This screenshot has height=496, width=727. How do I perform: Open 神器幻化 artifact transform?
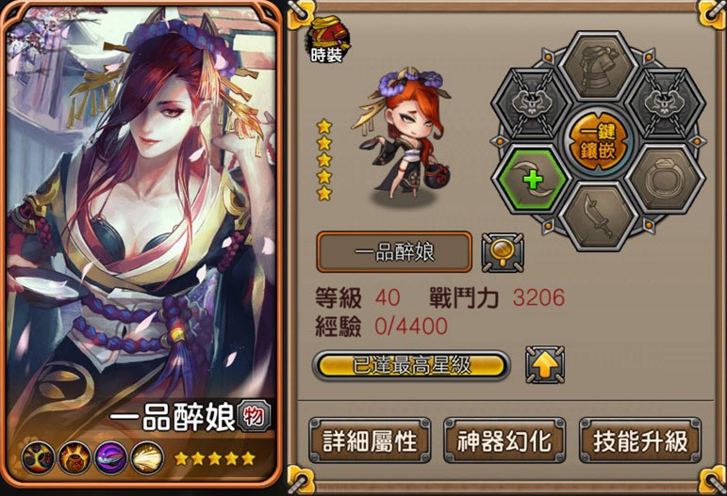tap(504, 440)
